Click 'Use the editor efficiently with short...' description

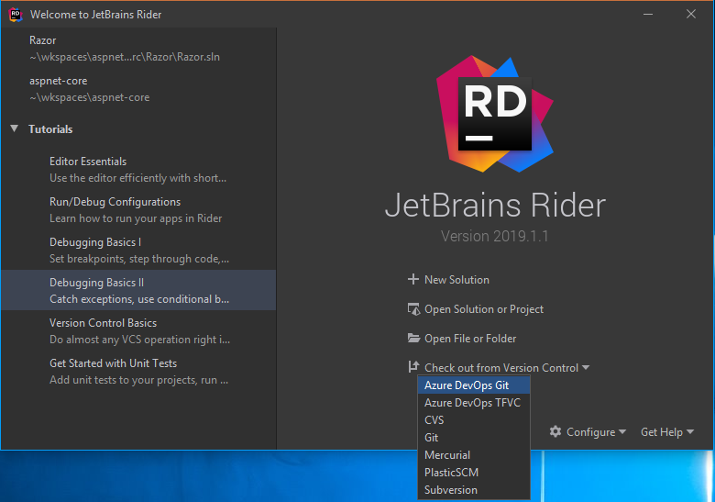point(137,178)
